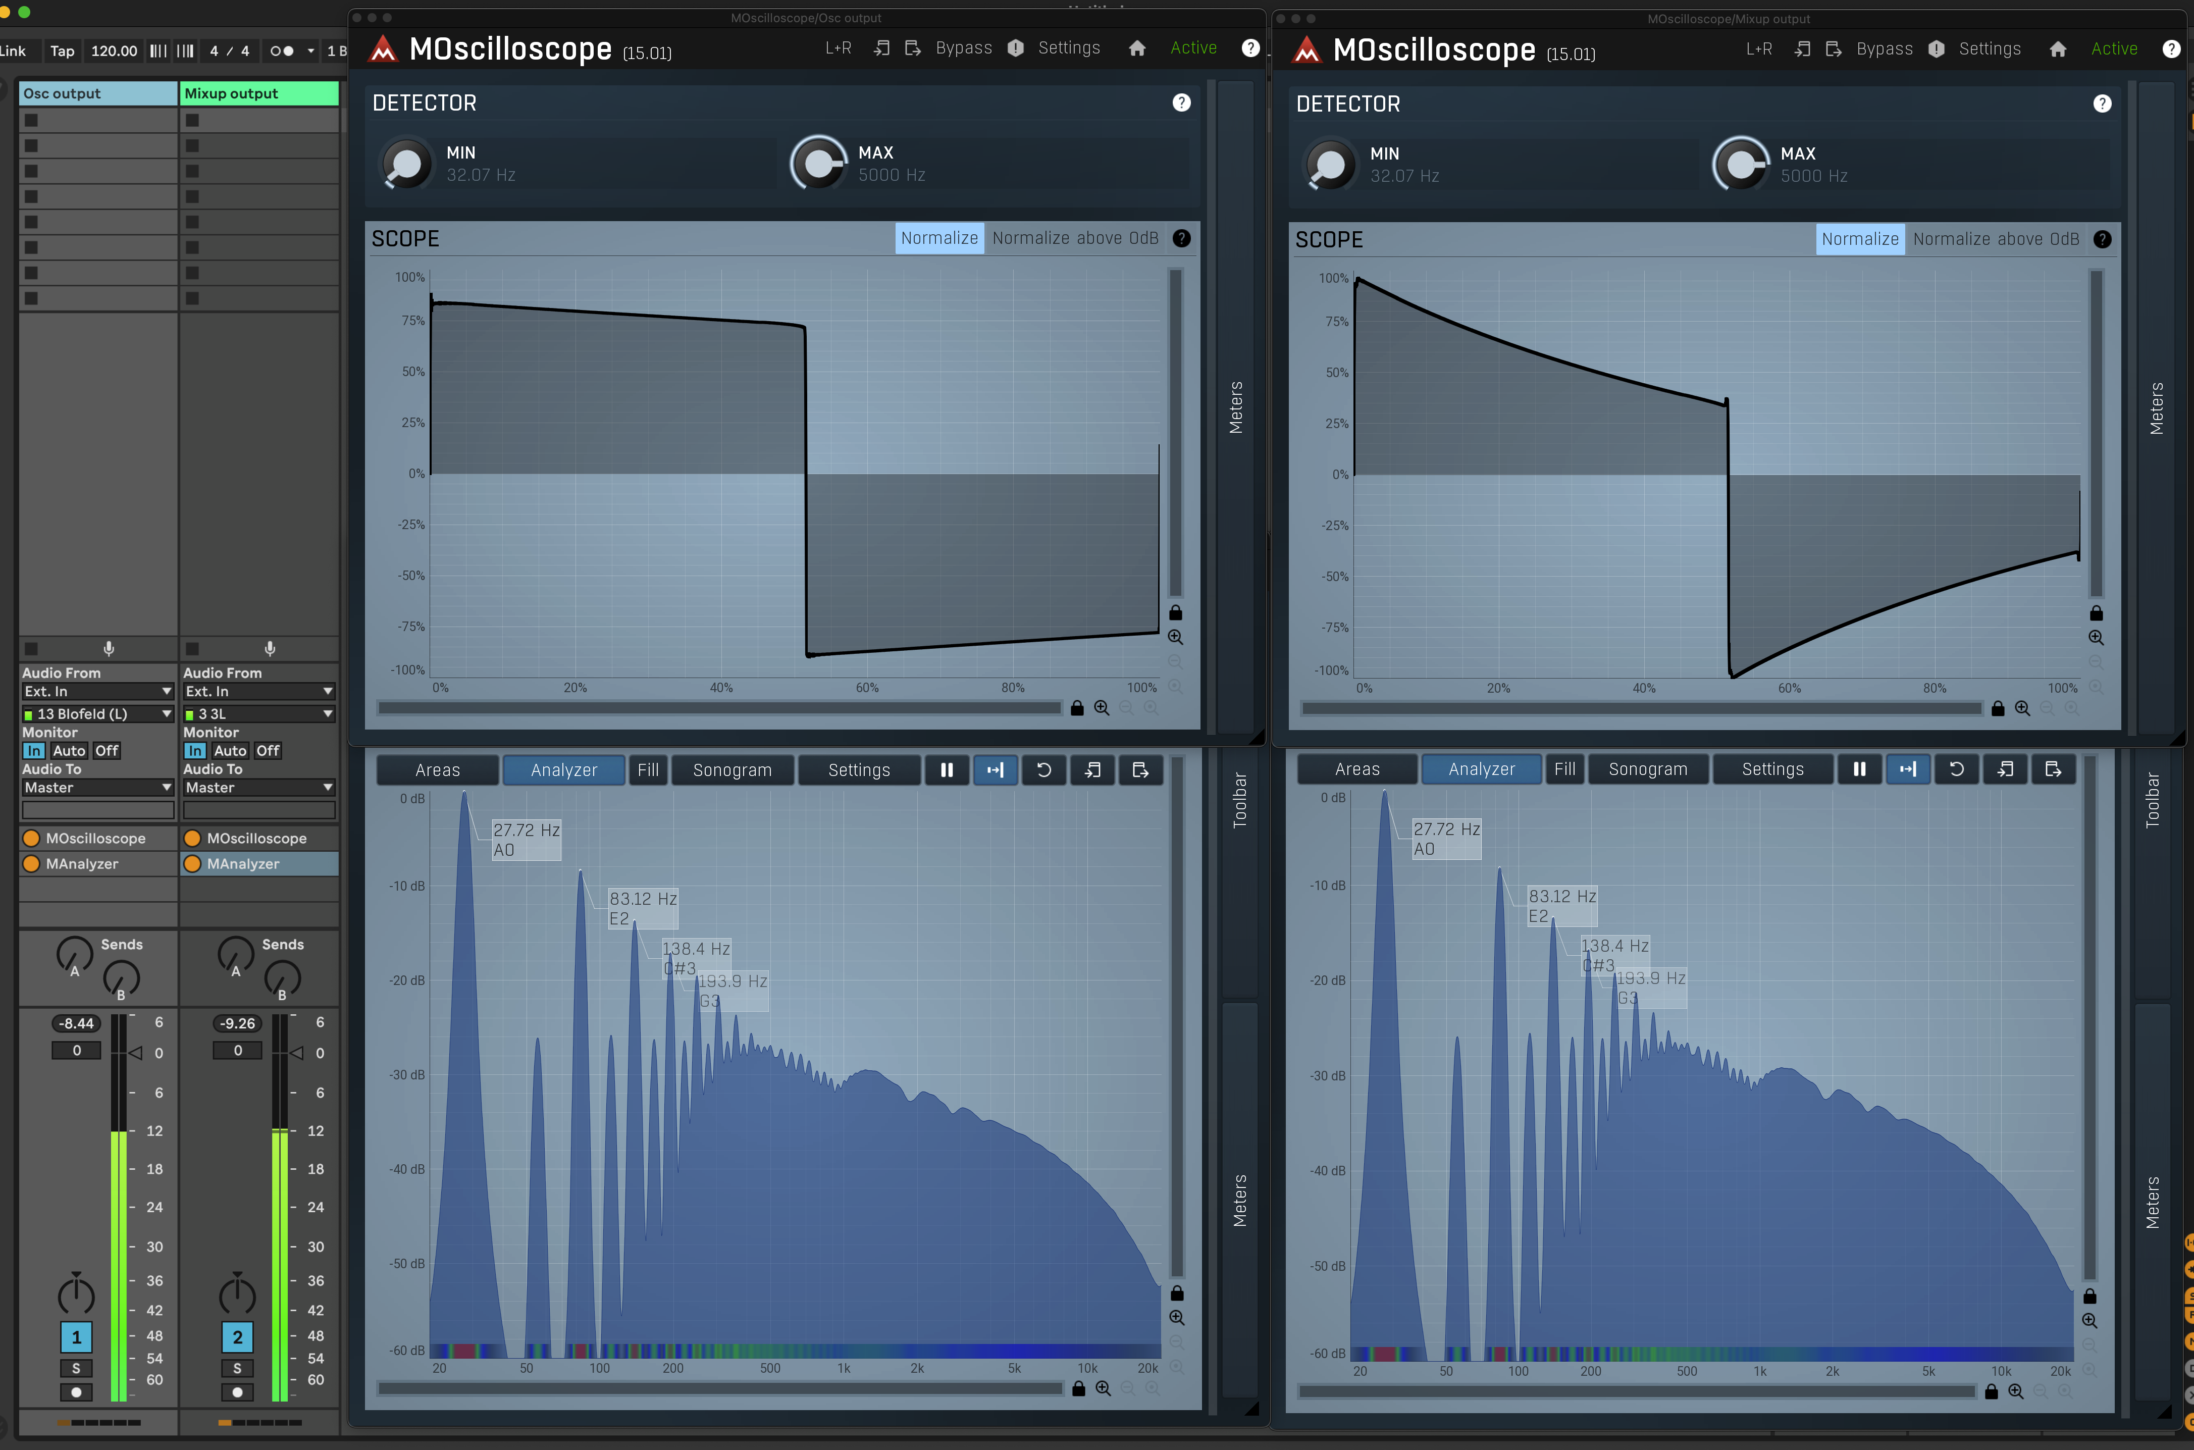Click reset arrow icon in Mixup output analyzer toolbar

tap(1956, 768)
